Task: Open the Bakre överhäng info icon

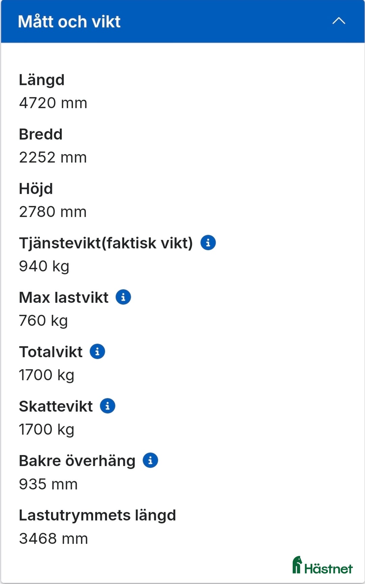Action: 151,460
